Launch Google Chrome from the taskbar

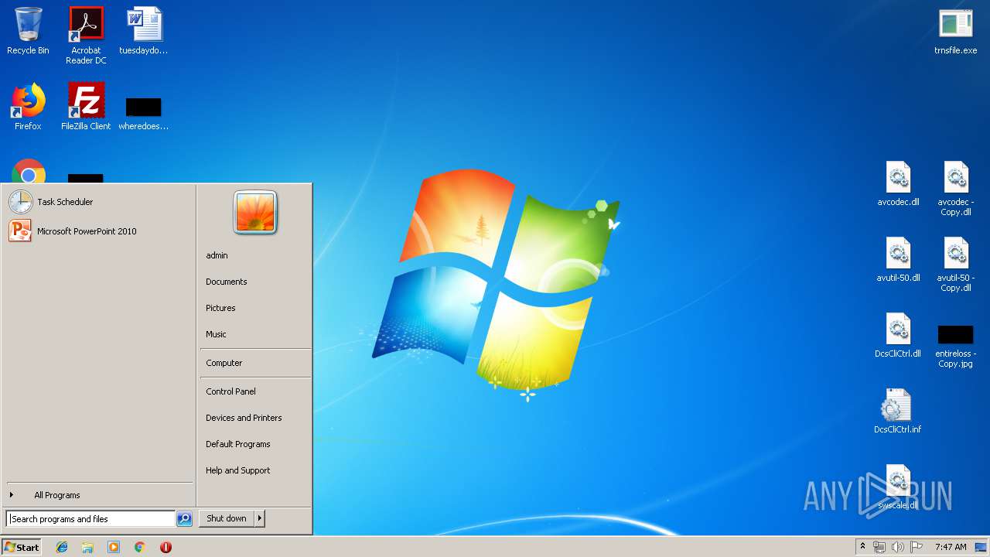pyautogui.click(x=140, y=547)
